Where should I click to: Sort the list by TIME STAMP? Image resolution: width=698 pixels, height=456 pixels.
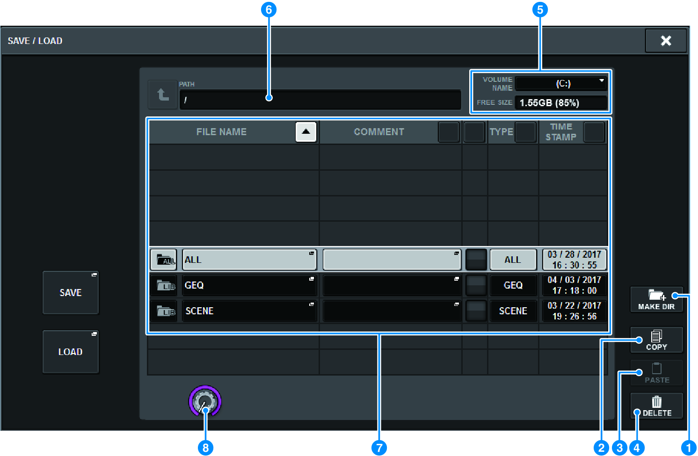594,132
